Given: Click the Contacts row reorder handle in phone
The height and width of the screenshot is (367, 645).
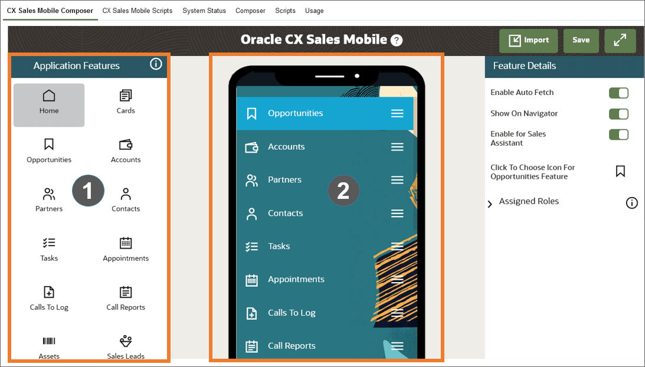Looking at the screenshot, I should pyautogui.click(x=397, y=213).
